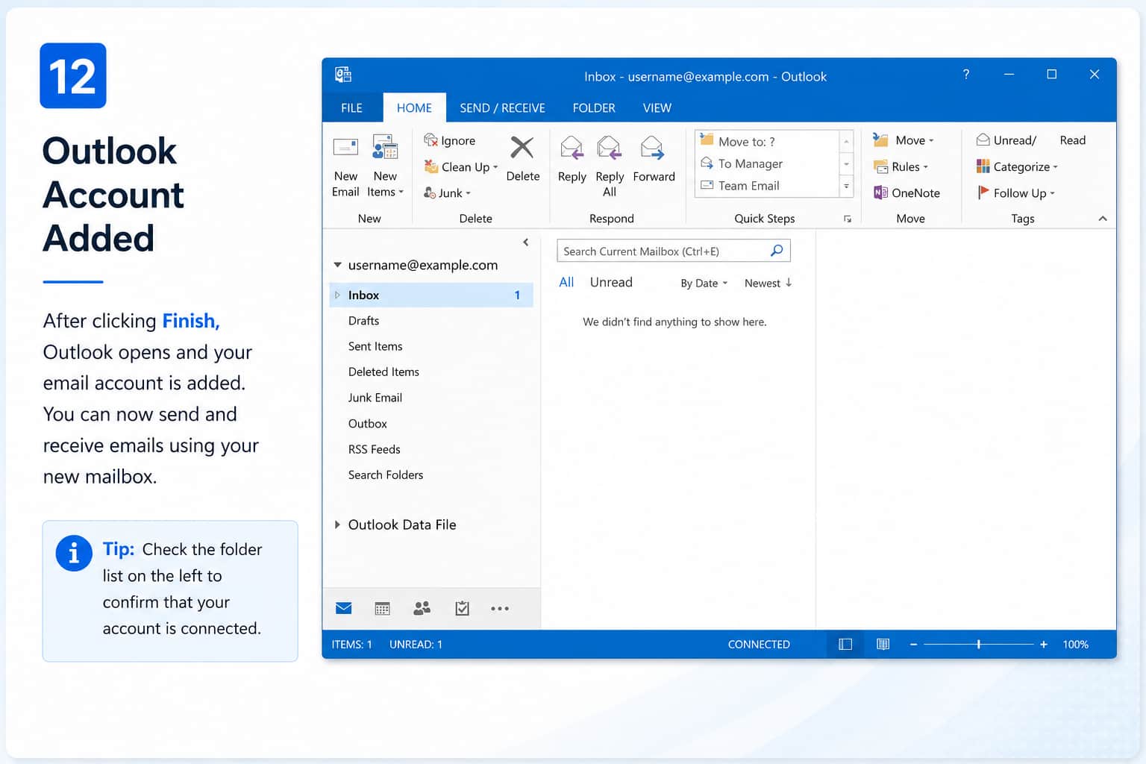
Task: Open more navigation options (three dots)
Action: coord(500,609)
